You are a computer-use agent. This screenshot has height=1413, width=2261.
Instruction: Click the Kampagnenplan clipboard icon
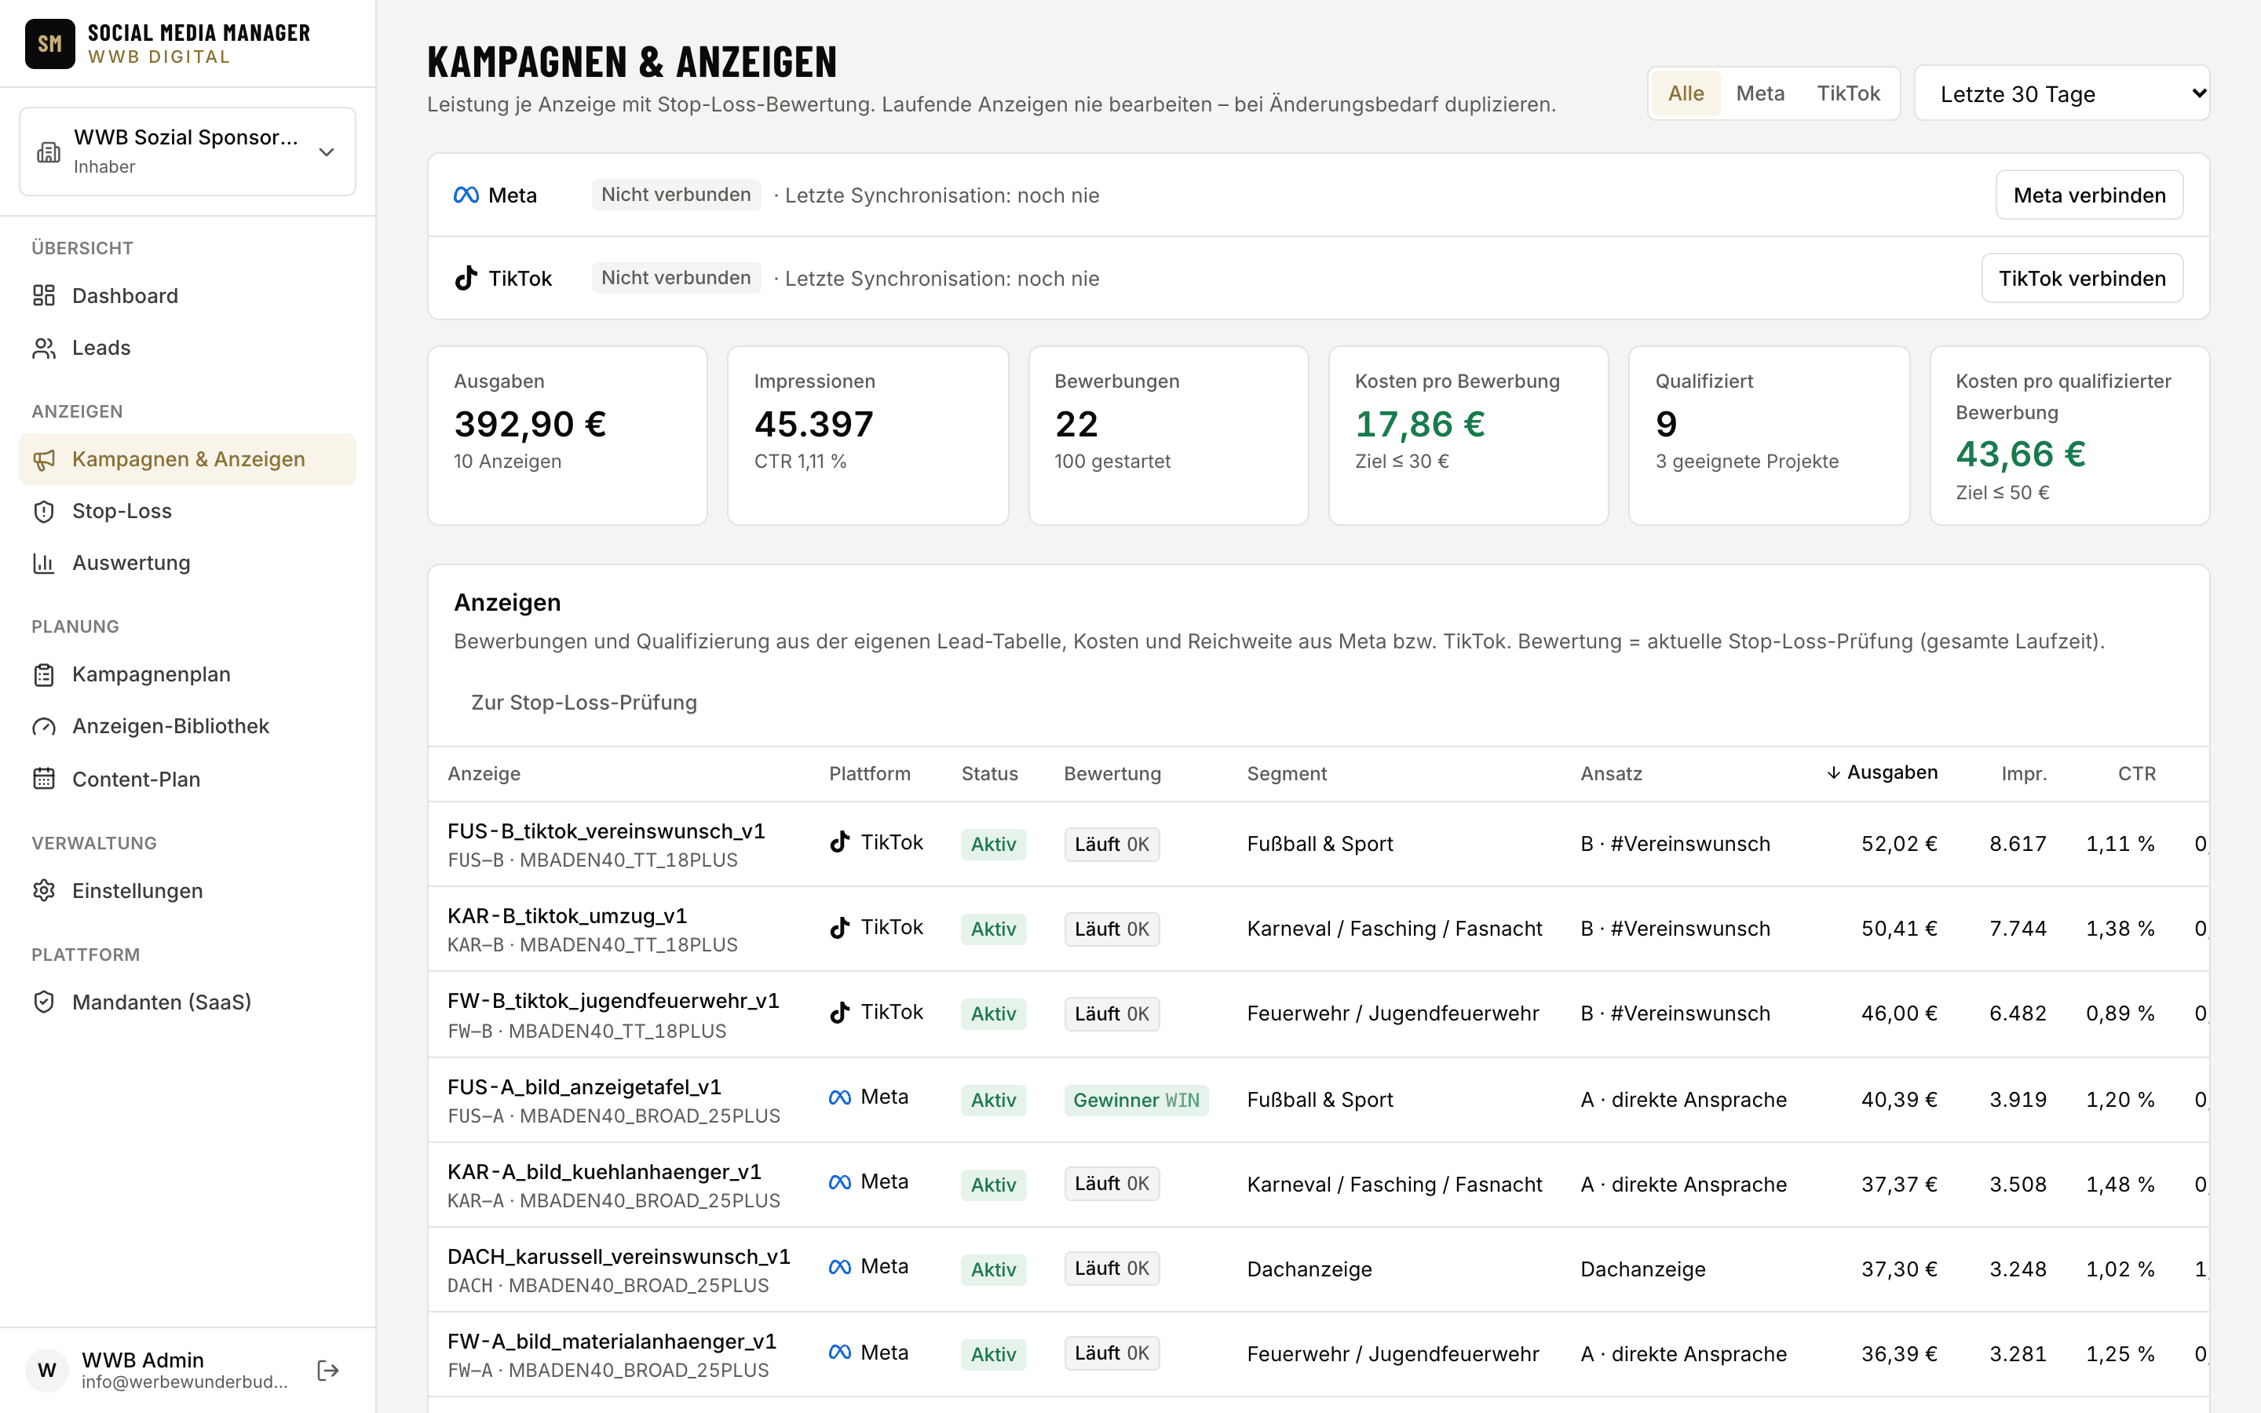tap(44, 674)
